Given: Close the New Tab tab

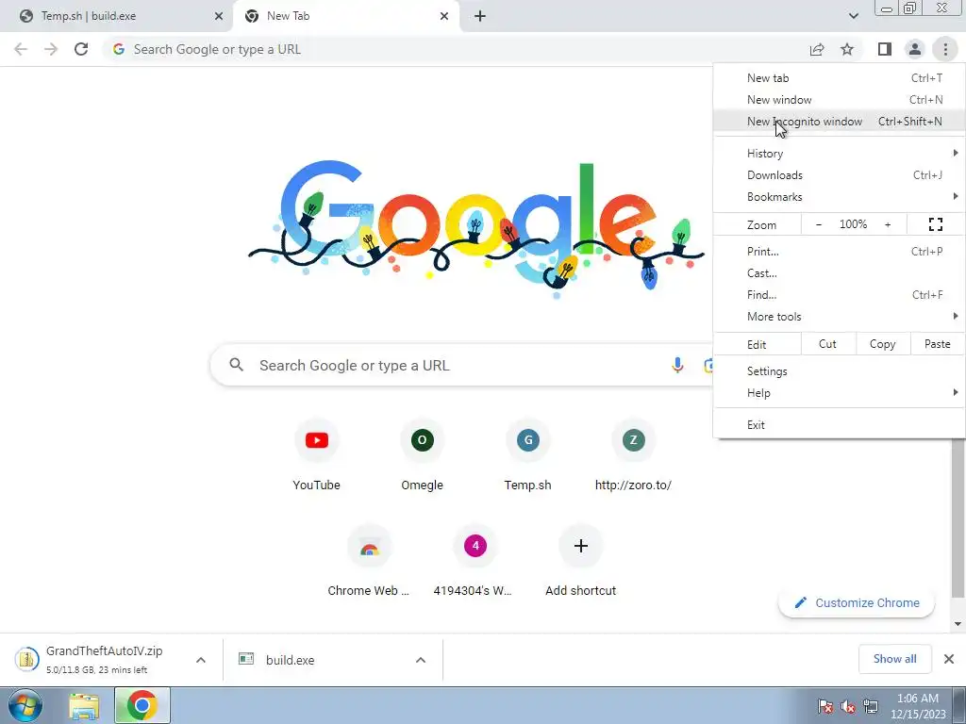Looking at the screenshot, I should coord(444,16).
